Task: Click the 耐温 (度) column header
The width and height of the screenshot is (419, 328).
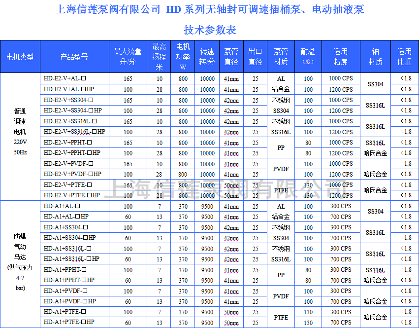Action: tap(308, 57)
